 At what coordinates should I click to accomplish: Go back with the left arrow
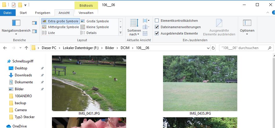(5, 48)
